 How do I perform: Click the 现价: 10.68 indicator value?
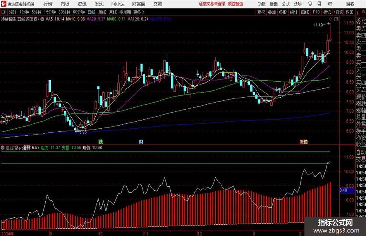pos(92,148)
